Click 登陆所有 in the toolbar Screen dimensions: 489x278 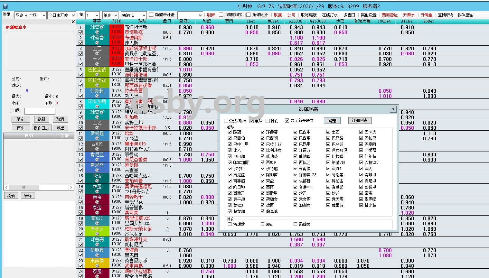point(446,15)
